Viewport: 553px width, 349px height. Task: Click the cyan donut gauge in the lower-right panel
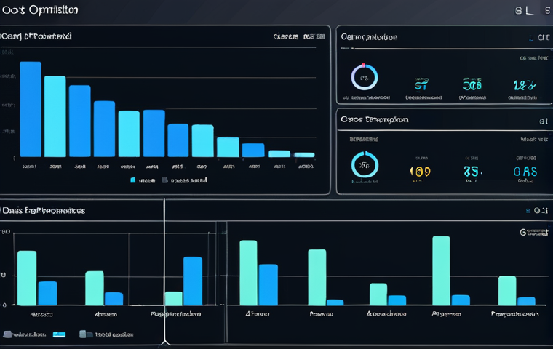click(365, 164)
